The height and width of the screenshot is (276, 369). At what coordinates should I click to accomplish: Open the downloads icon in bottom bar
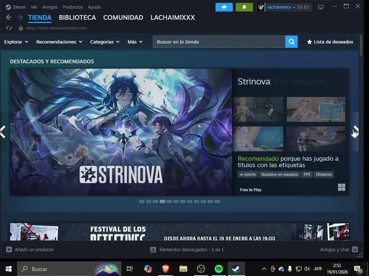[x=153, y=250]
